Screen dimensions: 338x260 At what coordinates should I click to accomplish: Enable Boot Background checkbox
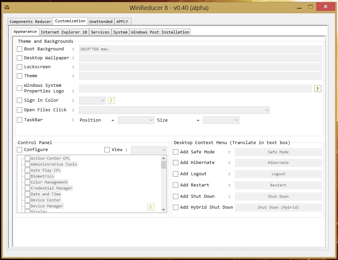pos(20,49)
